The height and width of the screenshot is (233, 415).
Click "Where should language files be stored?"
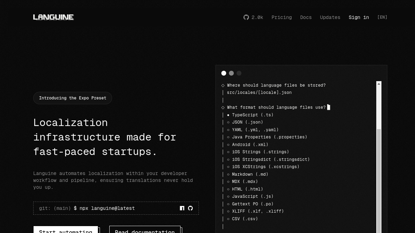276,85
